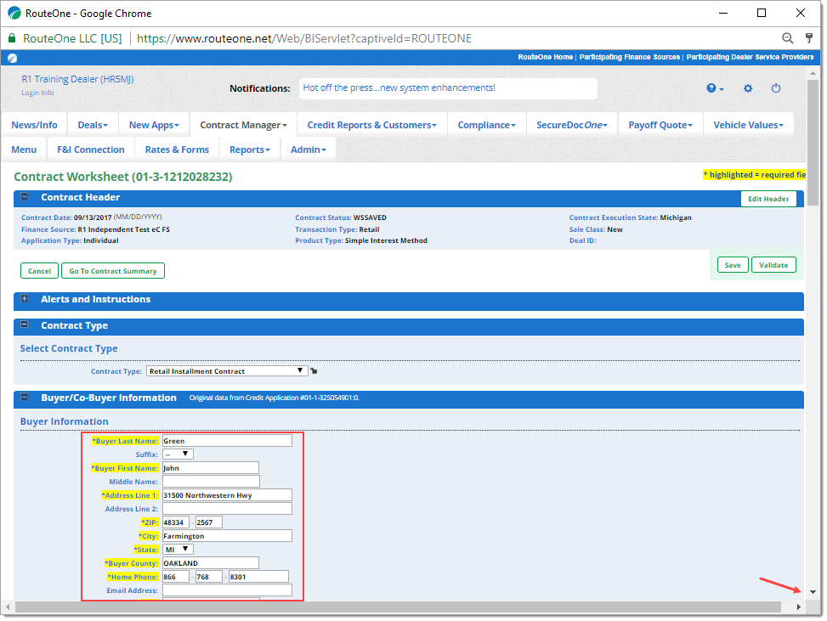The height and width of the screenshot is (621, 827).
Task: Click the icon beside Contract Type dropdown
Action: tap(314, 371)
